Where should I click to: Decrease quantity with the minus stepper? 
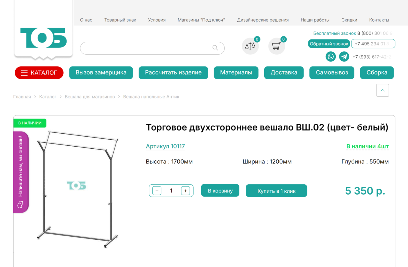[x=157, y=190]
